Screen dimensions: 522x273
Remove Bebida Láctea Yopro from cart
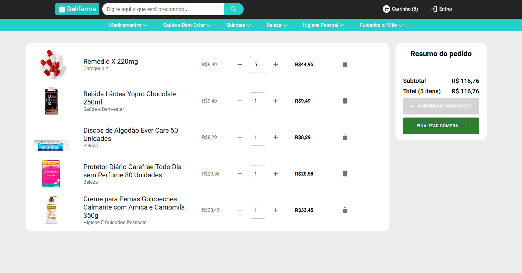[x=345, y=101]
